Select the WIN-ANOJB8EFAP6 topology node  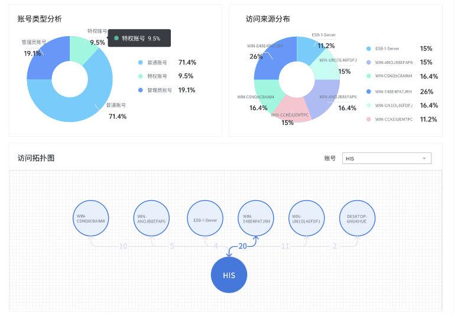[x=151, y=218]
